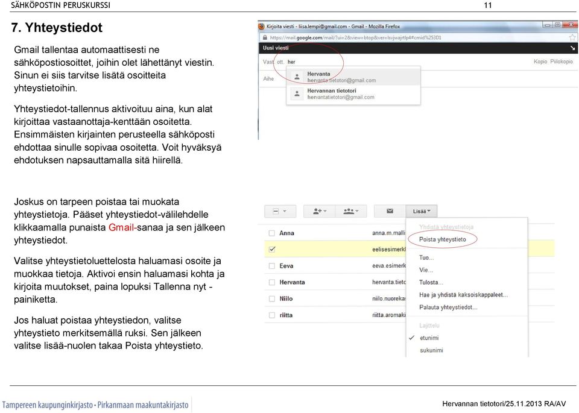Collapse the Lisää dropdown button

422,211
